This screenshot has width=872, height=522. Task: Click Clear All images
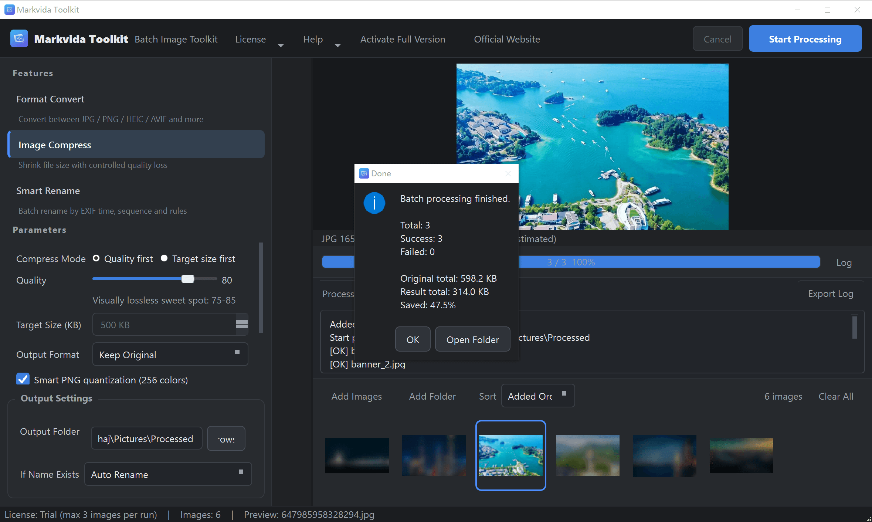point(836,396)
